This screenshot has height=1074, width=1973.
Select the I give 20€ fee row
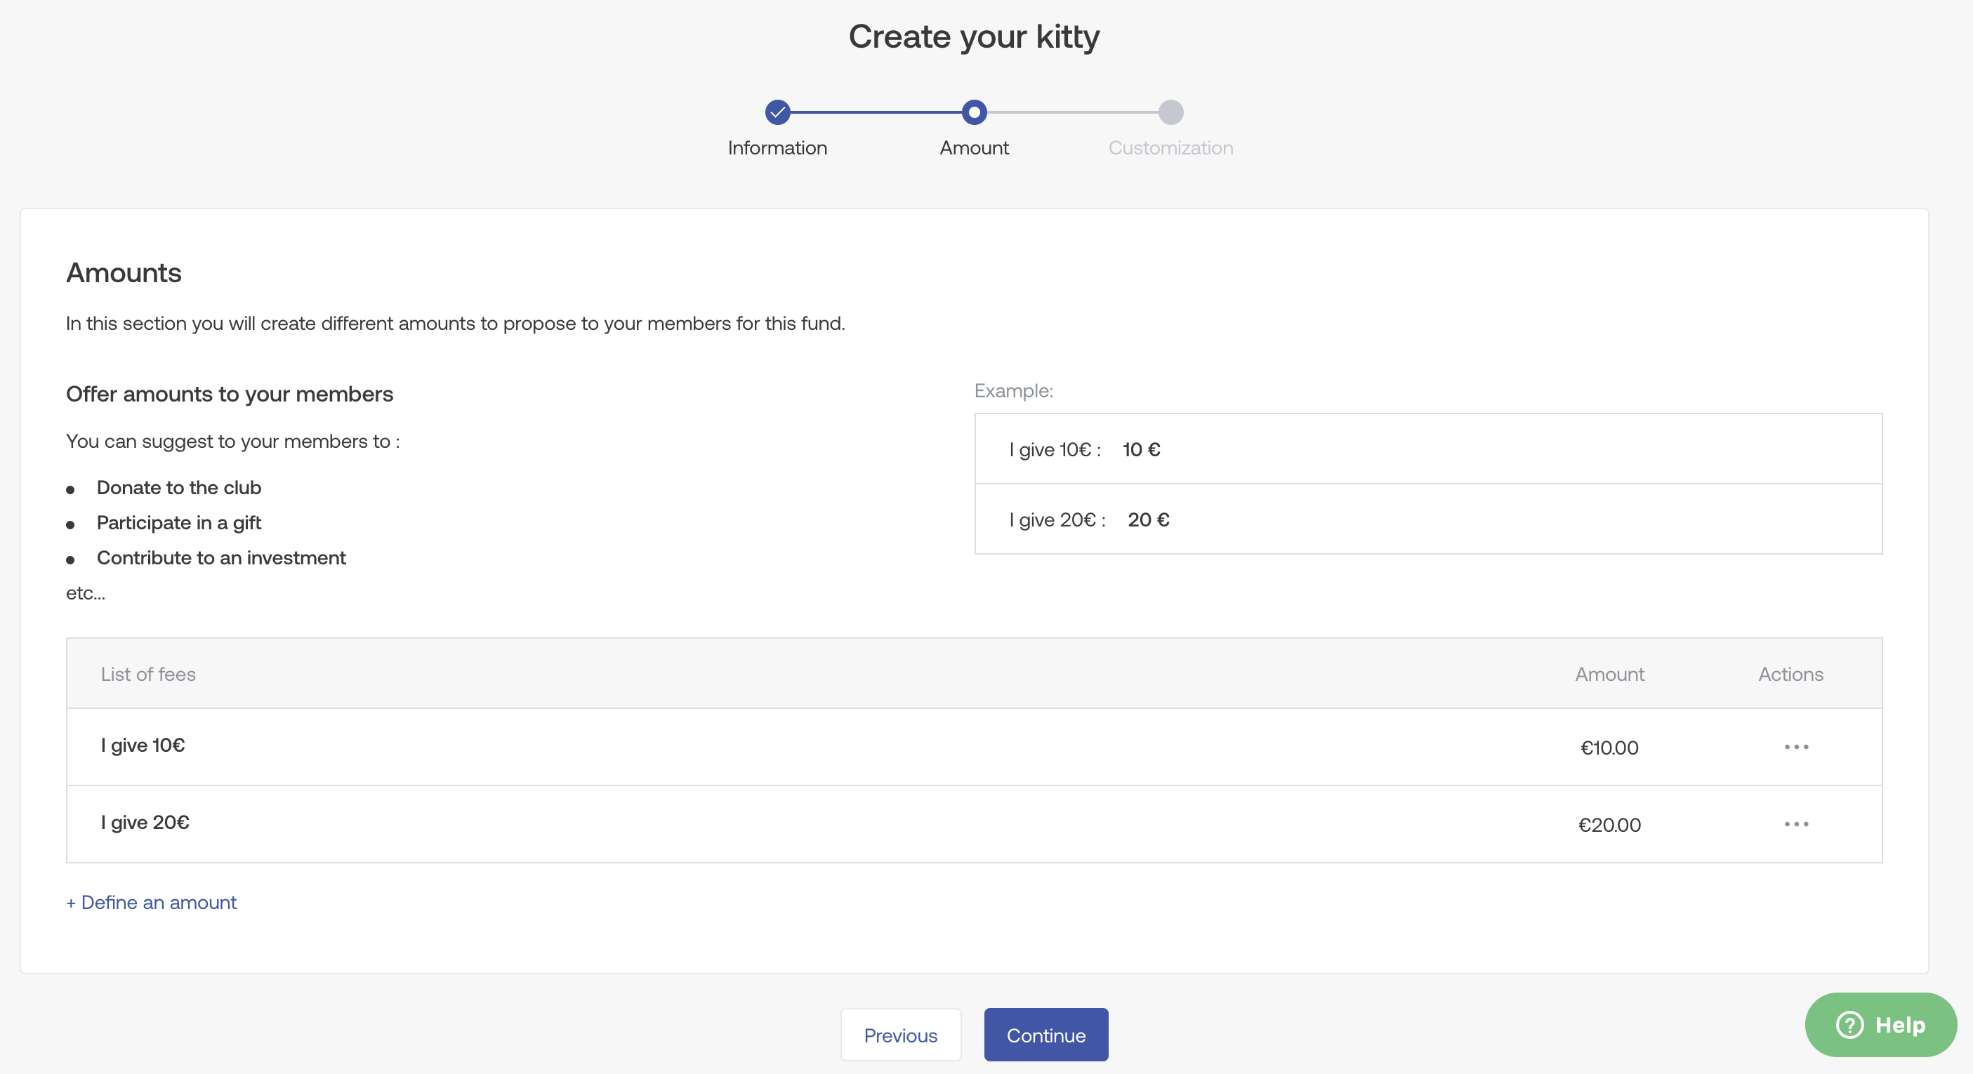point(145,822)
